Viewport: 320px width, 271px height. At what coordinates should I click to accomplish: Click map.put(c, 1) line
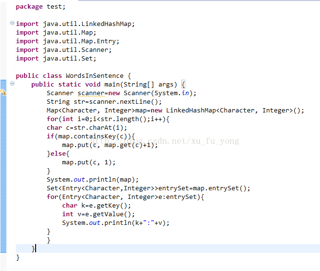click(89, 162)
